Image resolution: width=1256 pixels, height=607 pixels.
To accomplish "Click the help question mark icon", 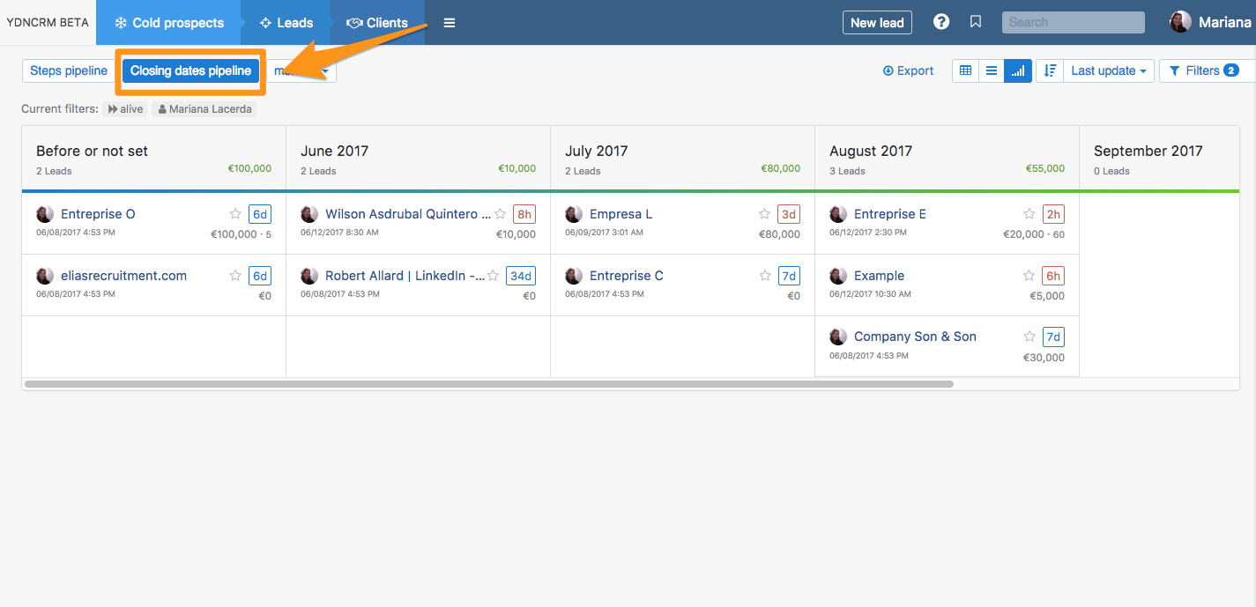I will click(941, 22).
